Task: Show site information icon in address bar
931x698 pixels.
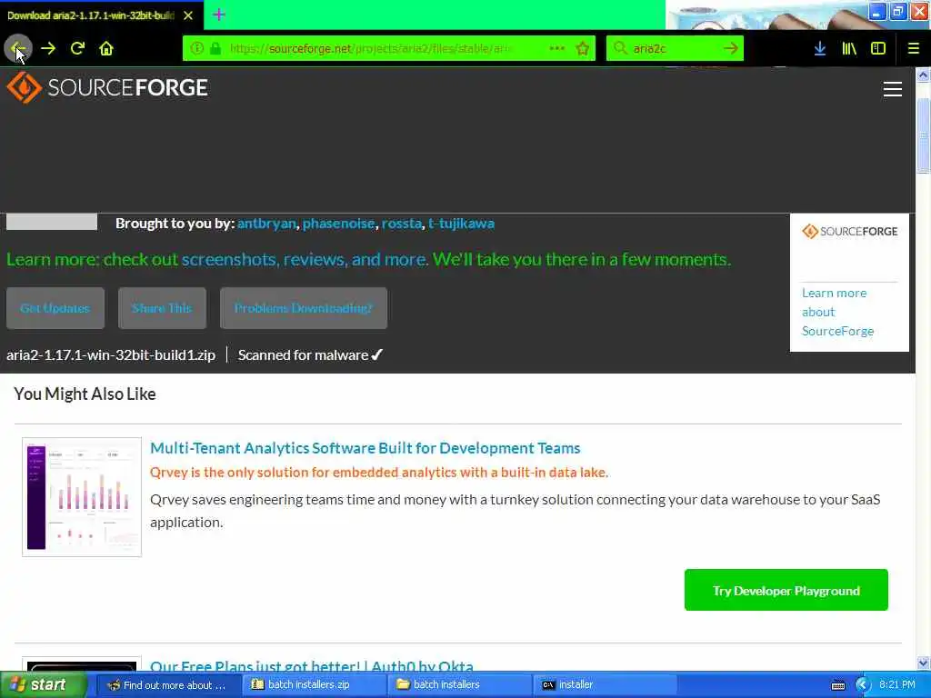Action: [x=197, y=49]
